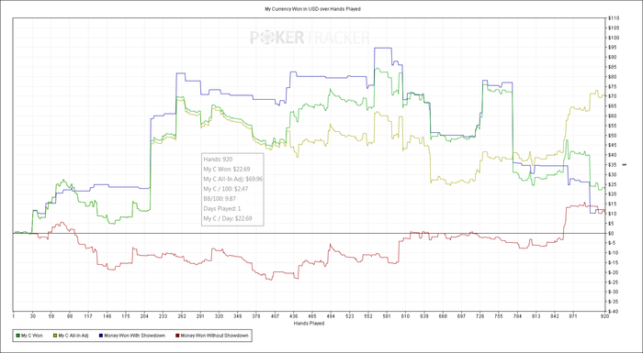Click tooltip line 'My C / Day: $22.69'
Image resolution: width=643 pixels, height=353 pixels.
tap(228, 218)
